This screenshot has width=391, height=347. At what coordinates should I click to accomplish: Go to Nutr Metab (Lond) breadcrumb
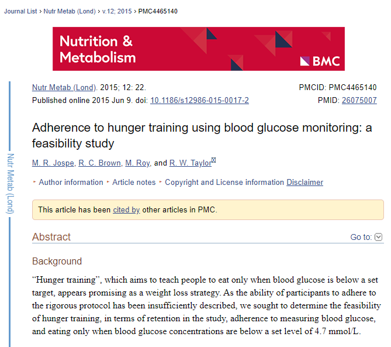[70, 12]
